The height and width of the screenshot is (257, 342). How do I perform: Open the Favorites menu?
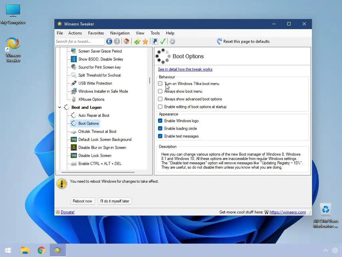click(x=96, y=33)
